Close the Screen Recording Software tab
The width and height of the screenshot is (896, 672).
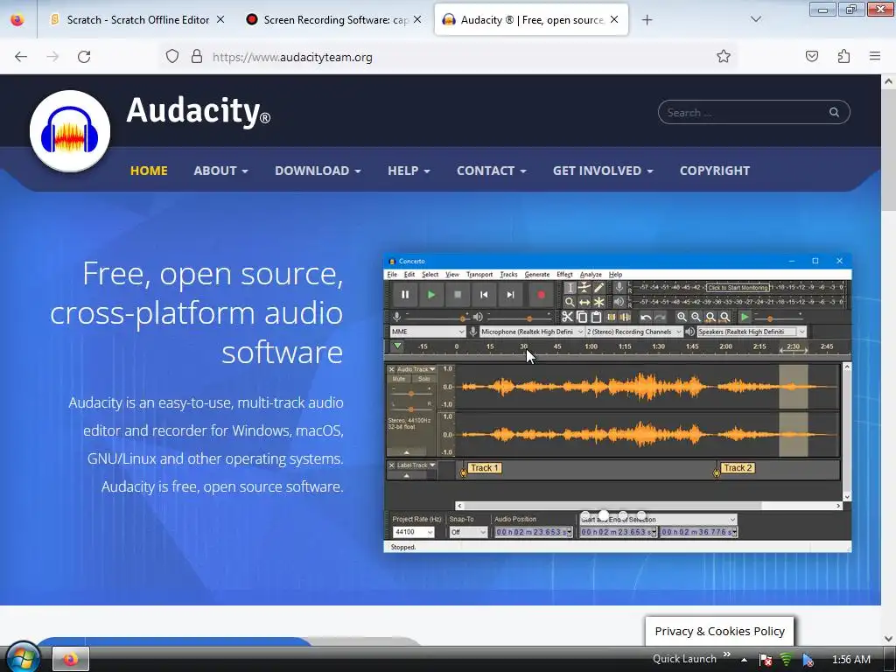point(417,19)
